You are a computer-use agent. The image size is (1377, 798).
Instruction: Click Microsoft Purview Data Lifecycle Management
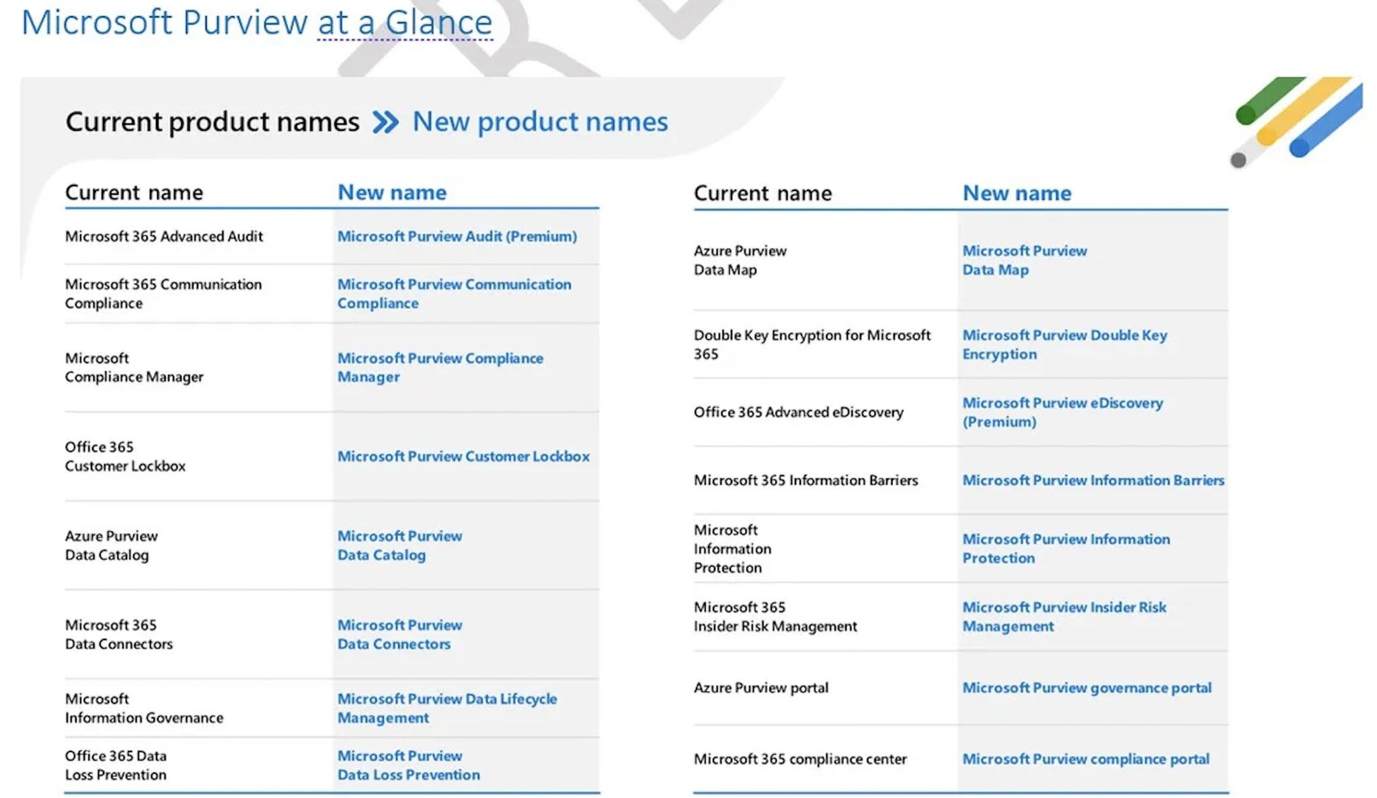pos(447,708)
